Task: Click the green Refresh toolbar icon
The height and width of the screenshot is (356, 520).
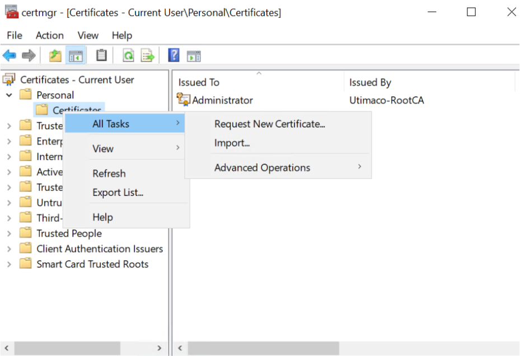Action: pos(129,55)
